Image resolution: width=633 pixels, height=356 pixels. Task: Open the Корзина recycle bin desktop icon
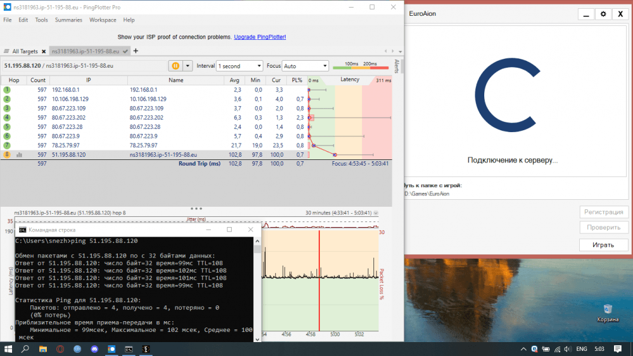608,312
